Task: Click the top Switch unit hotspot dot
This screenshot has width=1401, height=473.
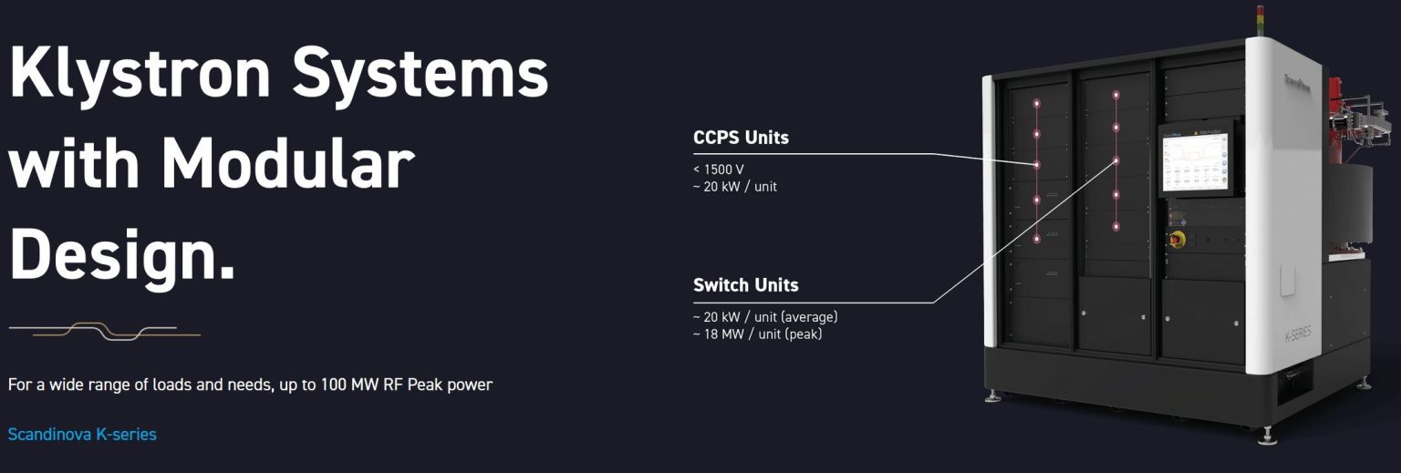Action: click(x=1116, y=95)
